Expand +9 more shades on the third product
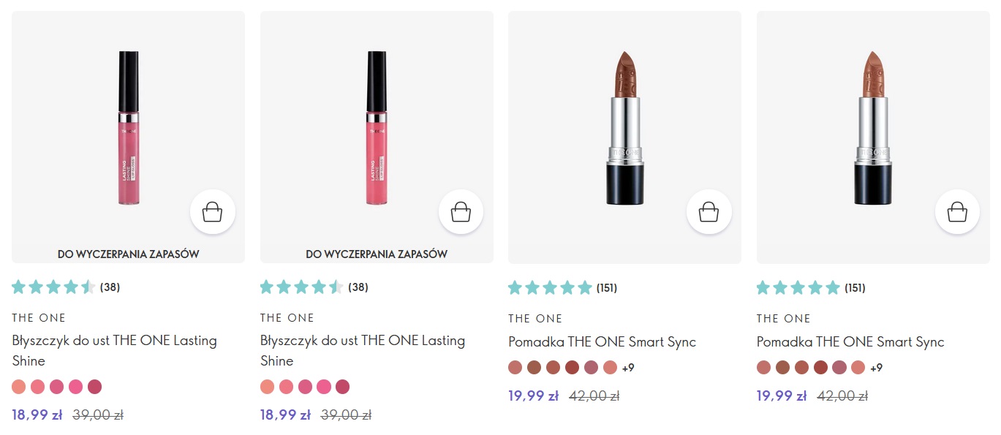 coord(628,368)
